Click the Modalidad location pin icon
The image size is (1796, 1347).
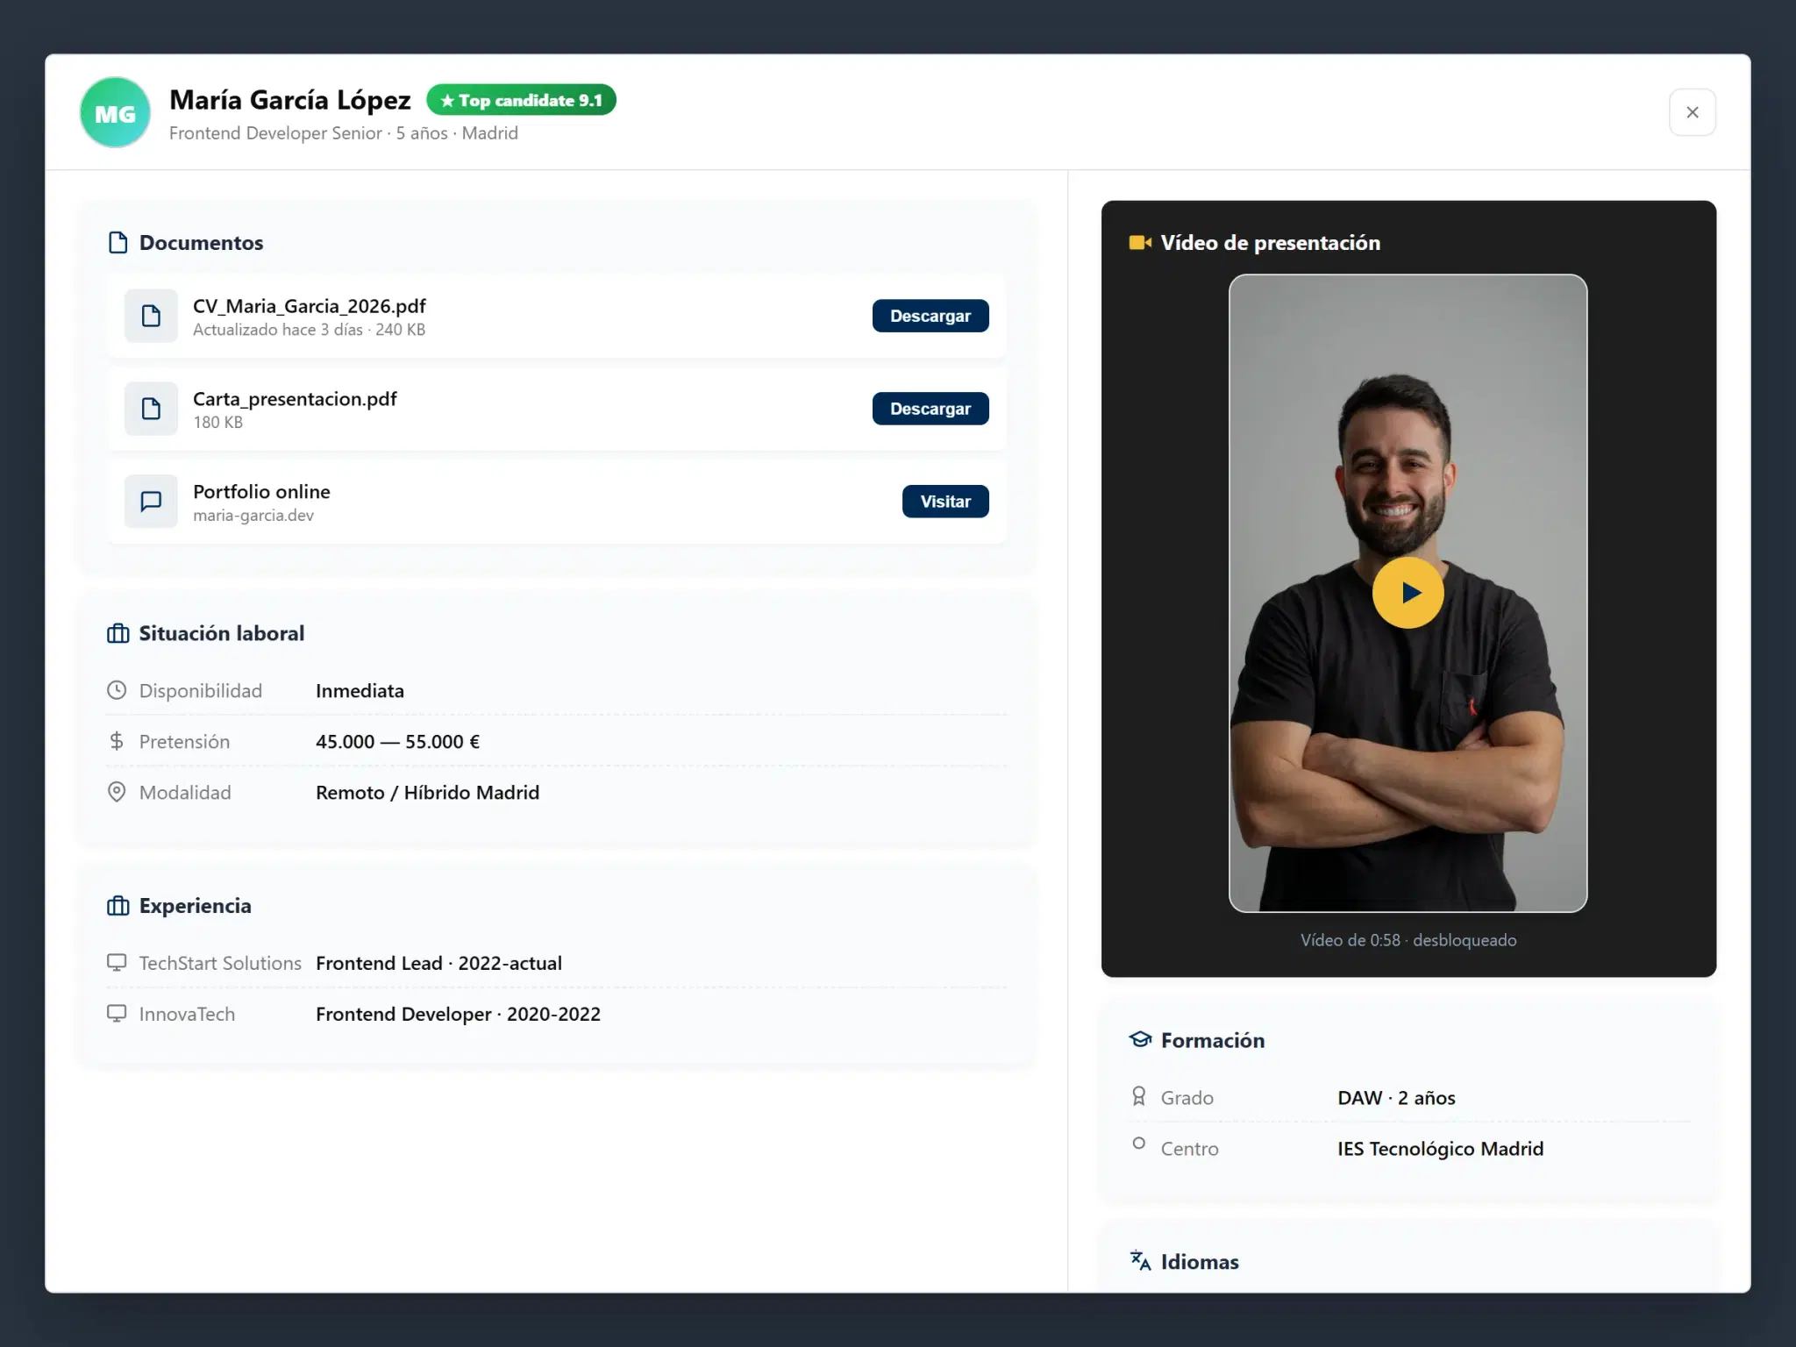[117, 792]
